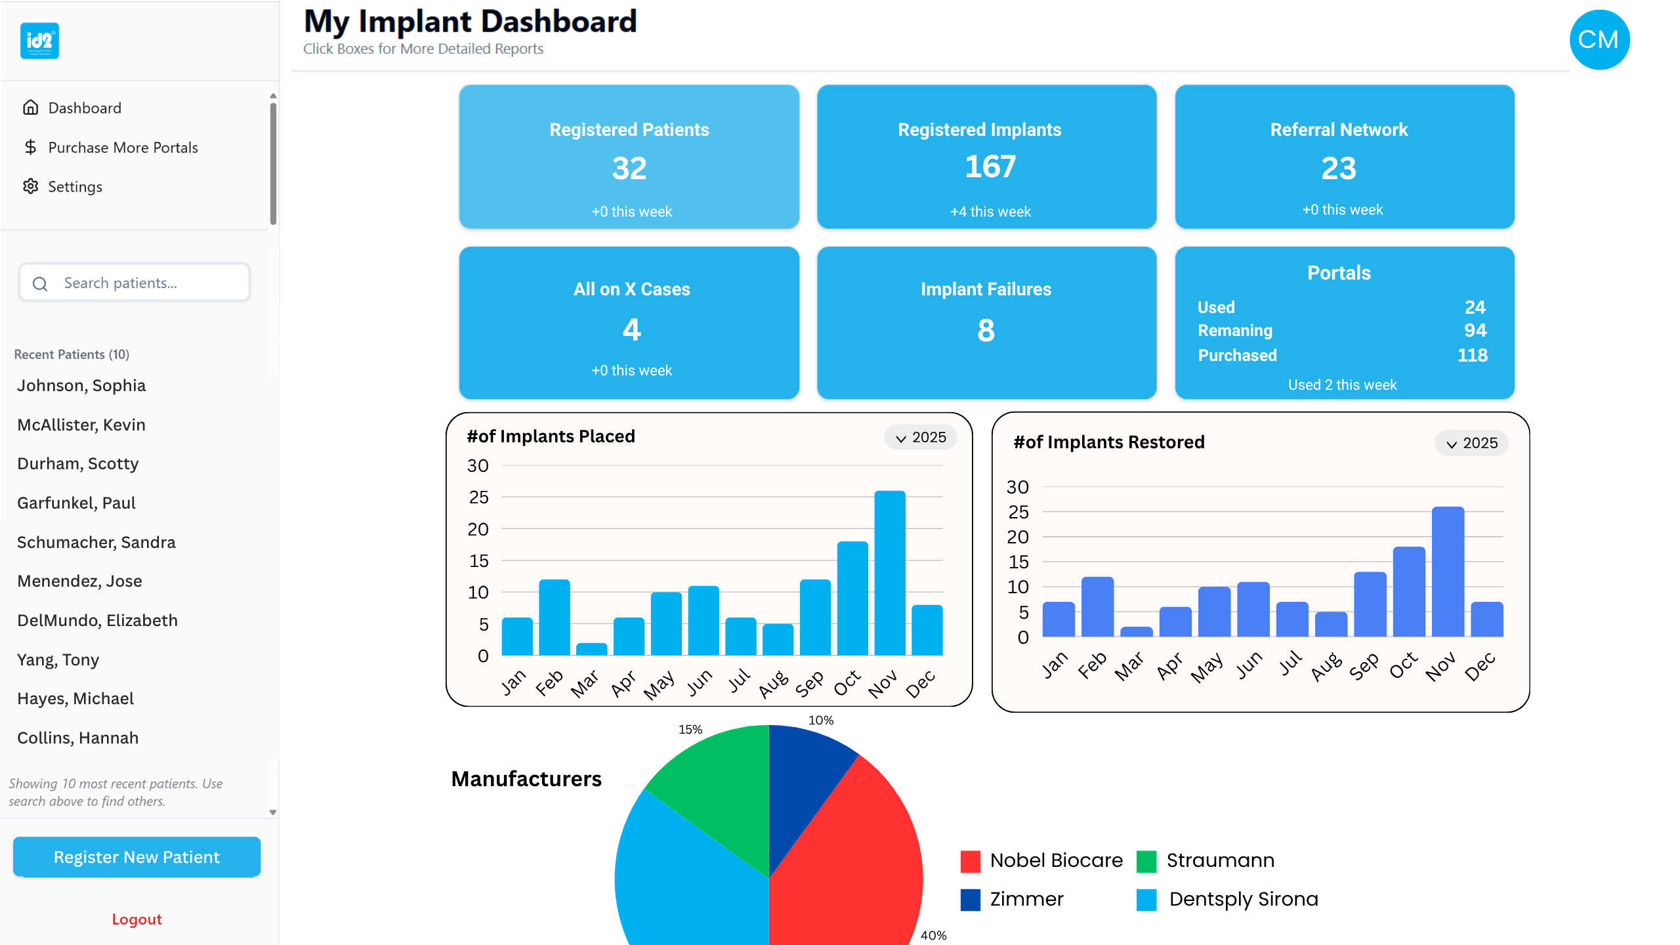Open the CM profile avatar
The image size is (1680, 945).
tap(1599, 39)
